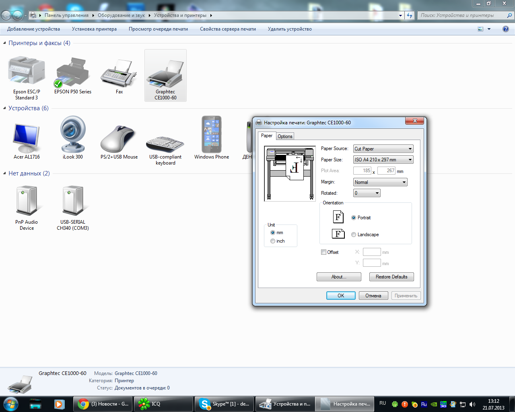
Task: Click the plotter preview image in the dialog
Action: [290, 174]
